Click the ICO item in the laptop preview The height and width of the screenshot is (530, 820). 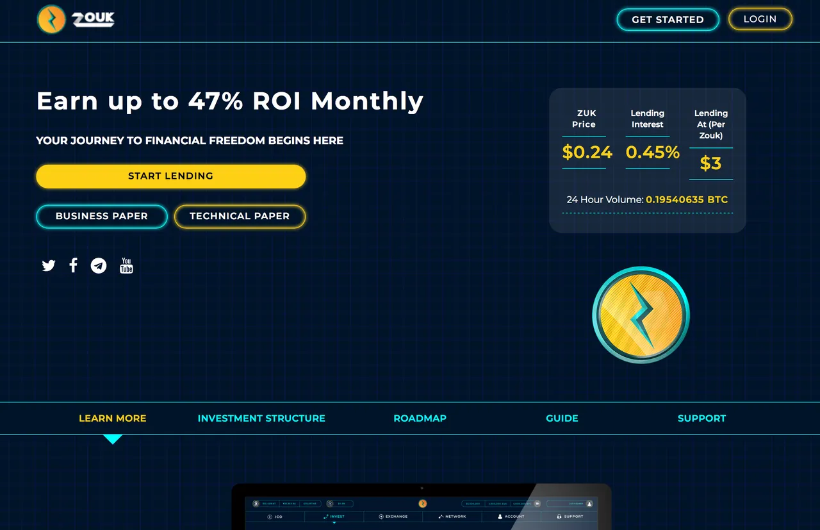click(275, 517)
